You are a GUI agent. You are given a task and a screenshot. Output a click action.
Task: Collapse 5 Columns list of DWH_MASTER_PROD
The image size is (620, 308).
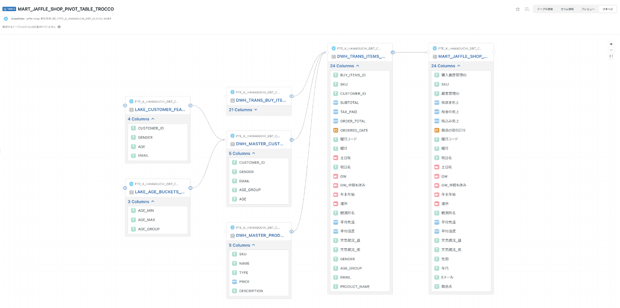[242, 245]
